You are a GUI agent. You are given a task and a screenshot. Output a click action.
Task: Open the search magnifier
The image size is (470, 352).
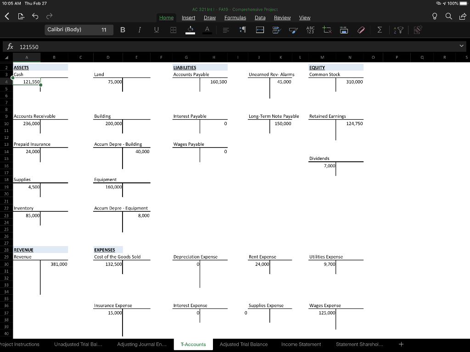point(449,16)
